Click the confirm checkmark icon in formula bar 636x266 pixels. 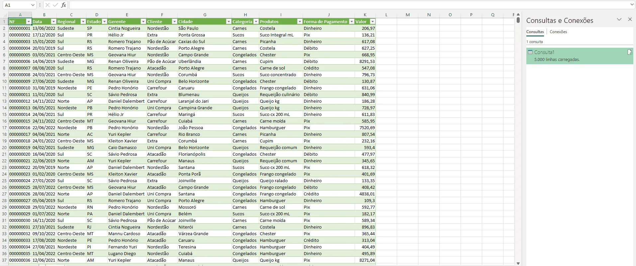pos(55,5)
